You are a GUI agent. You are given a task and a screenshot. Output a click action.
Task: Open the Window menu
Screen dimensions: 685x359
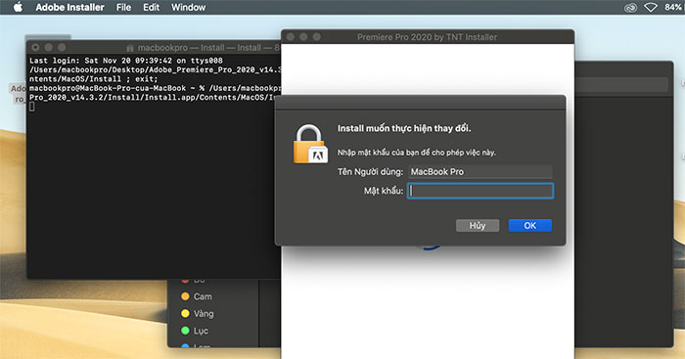188,8
